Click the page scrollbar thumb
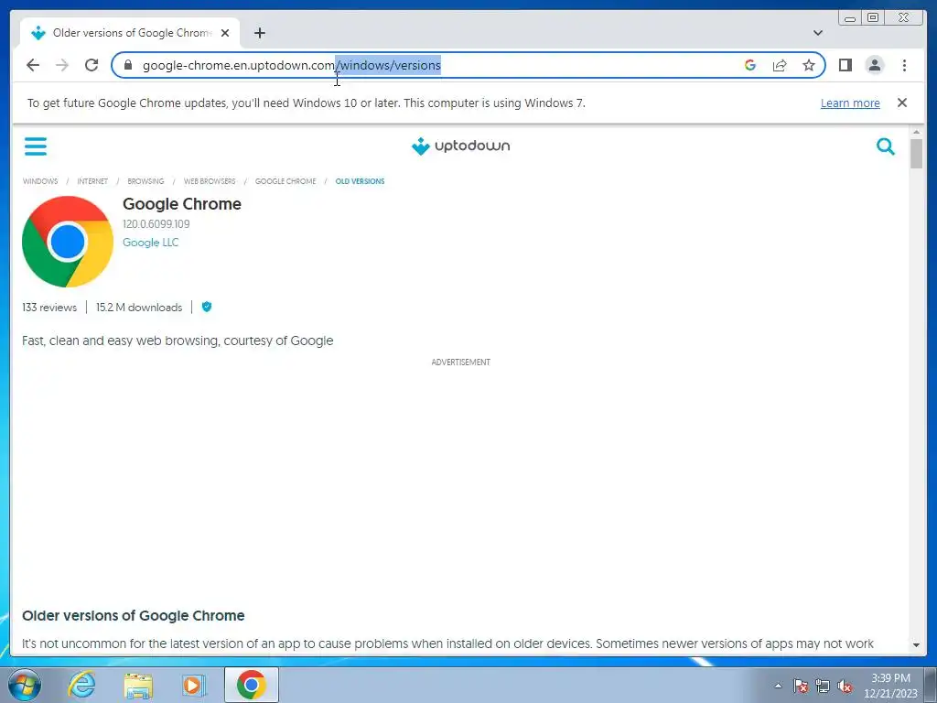Image resolution: width=937 pixels, height=703 pixels. (916, 154)
